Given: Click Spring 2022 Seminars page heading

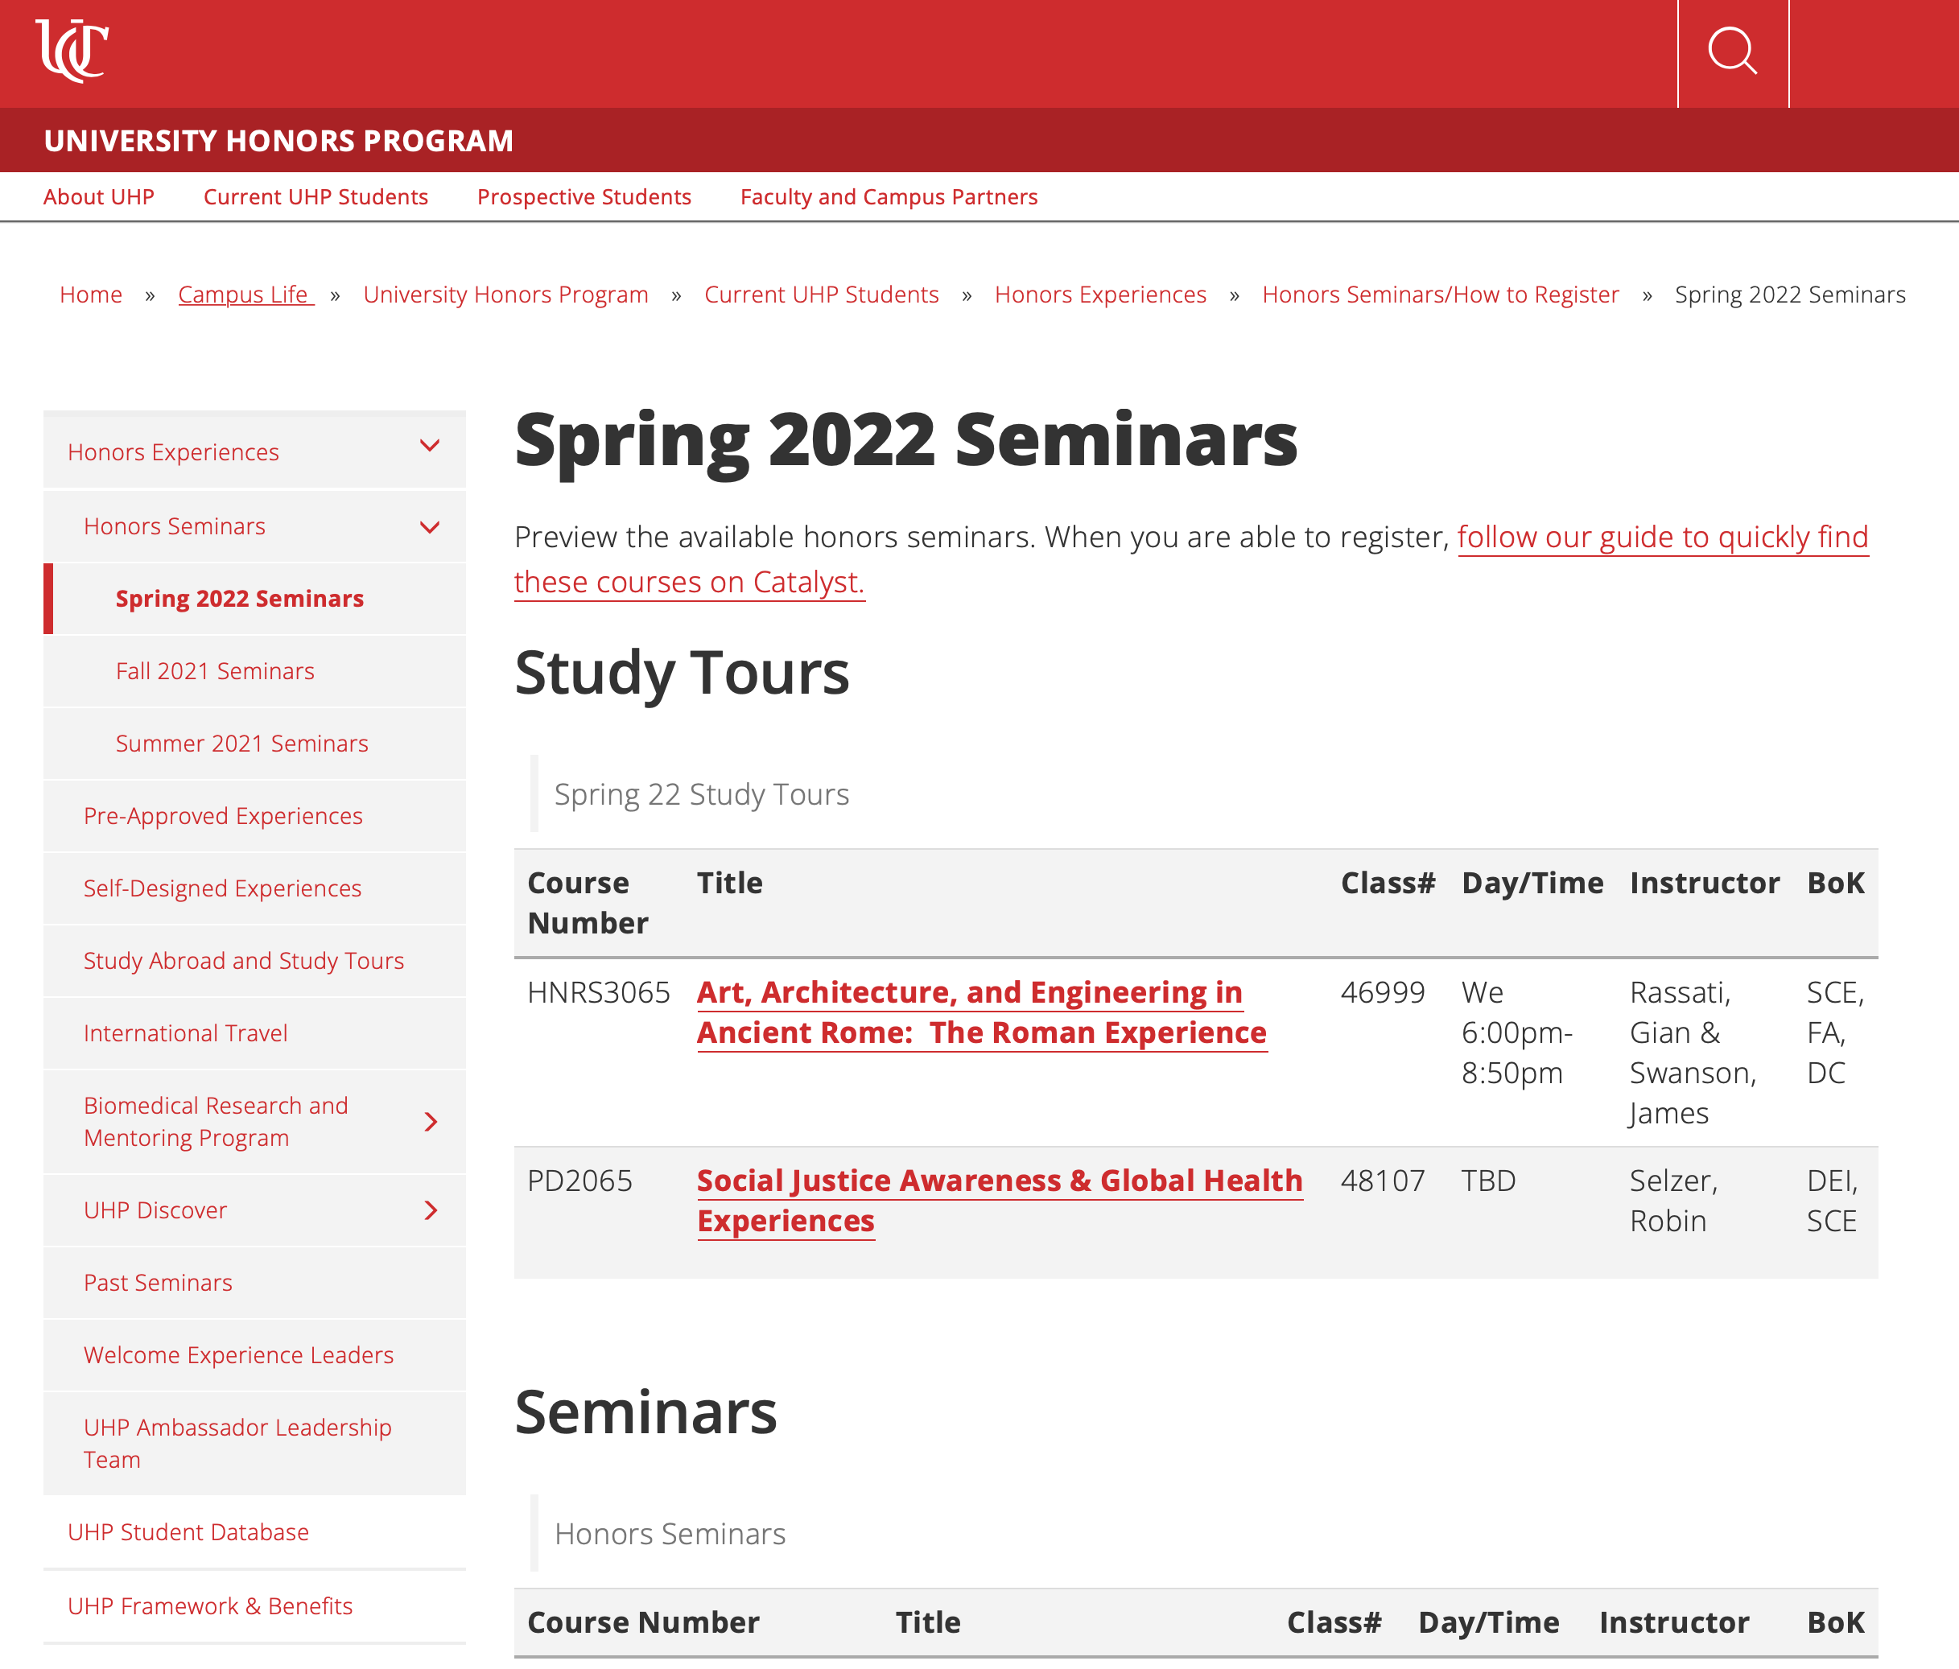Looking at the screenshot, I should 905,440.
